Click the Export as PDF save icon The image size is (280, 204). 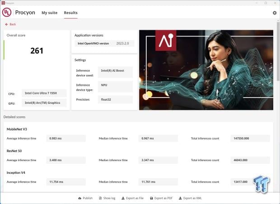(x=151, y=198)
